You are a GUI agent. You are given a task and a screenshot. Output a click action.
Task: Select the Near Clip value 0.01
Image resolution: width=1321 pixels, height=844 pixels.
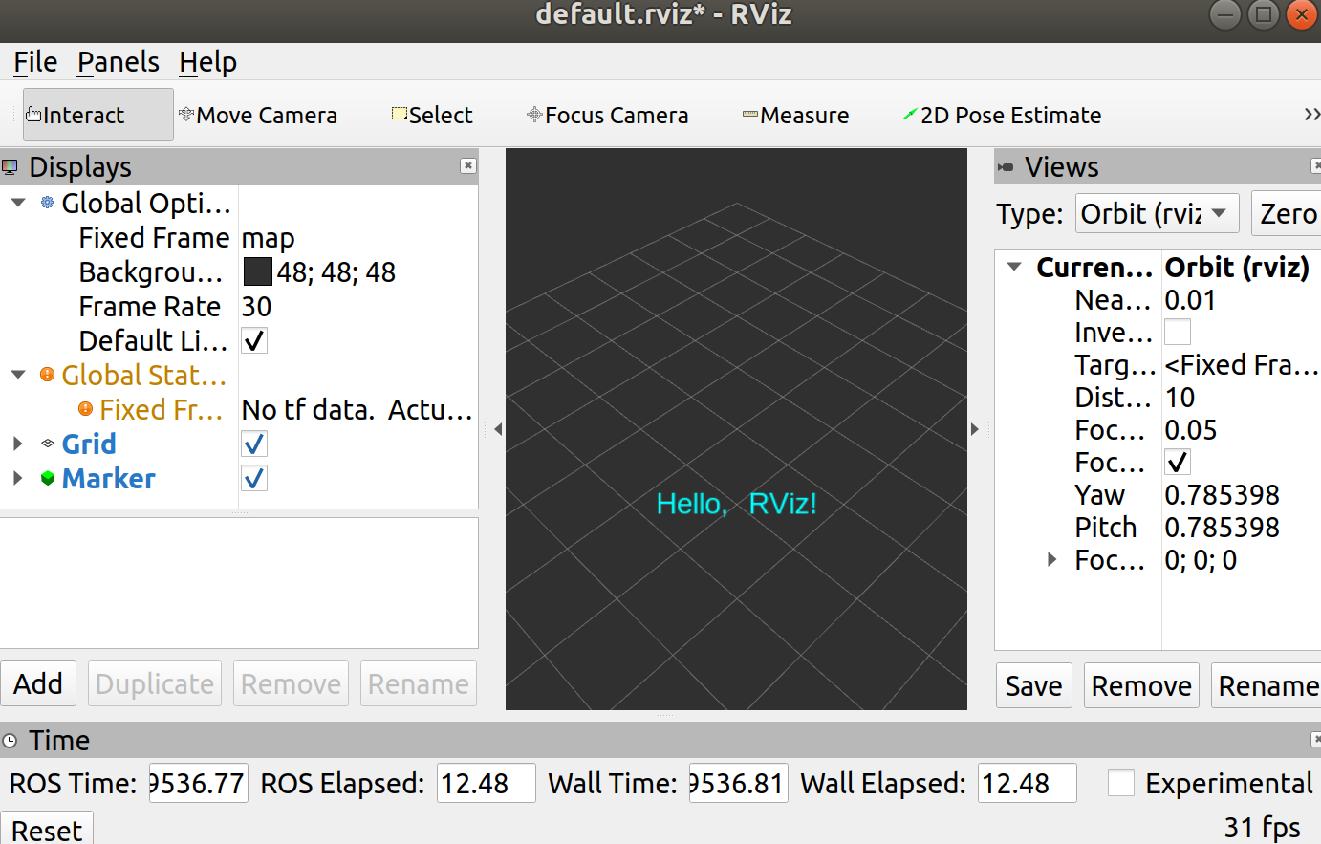[x=1190, y=299]
